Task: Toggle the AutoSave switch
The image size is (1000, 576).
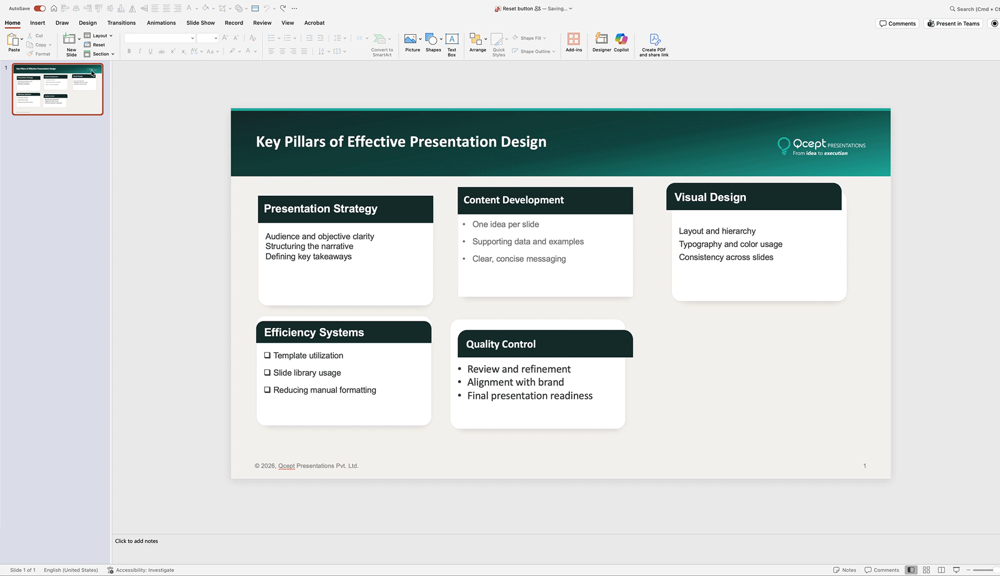Action: [x=40, y=8]
